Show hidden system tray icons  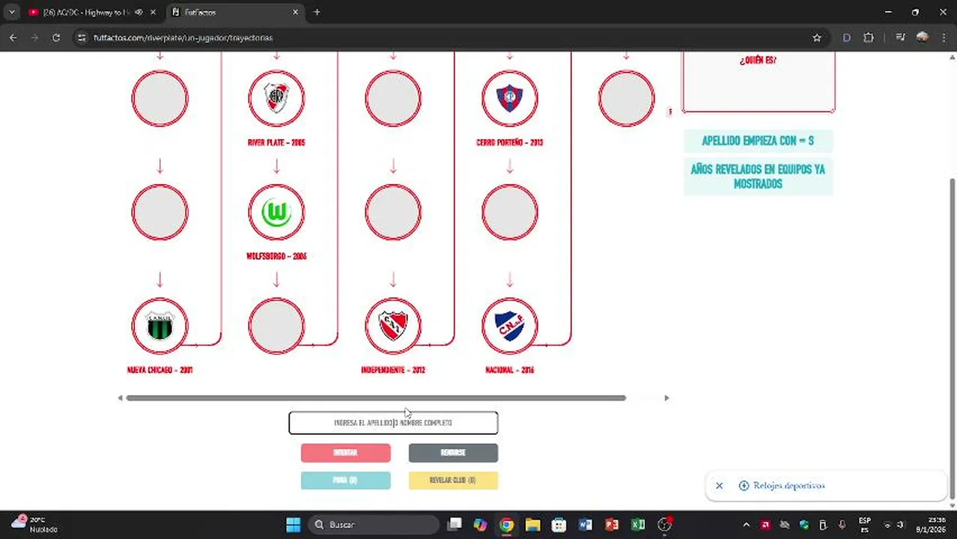coord(746,525)
